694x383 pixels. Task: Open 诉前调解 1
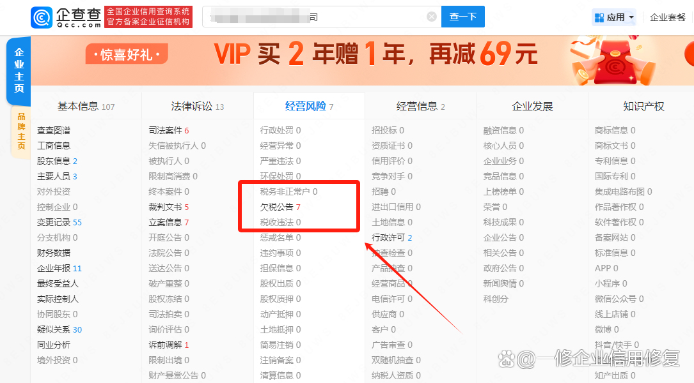point(169,345)
